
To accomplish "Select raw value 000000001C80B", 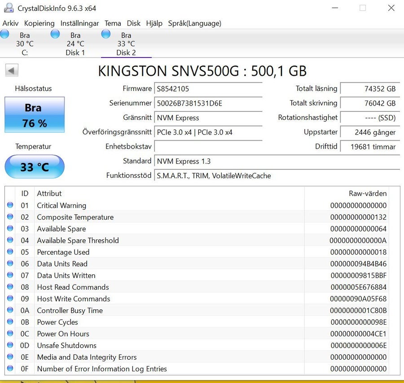I will 358,311.
